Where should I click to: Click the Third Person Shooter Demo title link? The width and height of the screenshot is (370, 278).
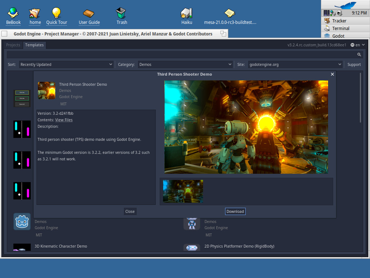83,84
